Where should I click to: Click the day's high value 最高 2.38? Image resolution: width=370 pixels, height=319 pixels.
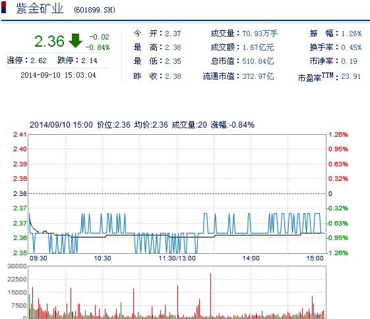click(x=173, y=47)
